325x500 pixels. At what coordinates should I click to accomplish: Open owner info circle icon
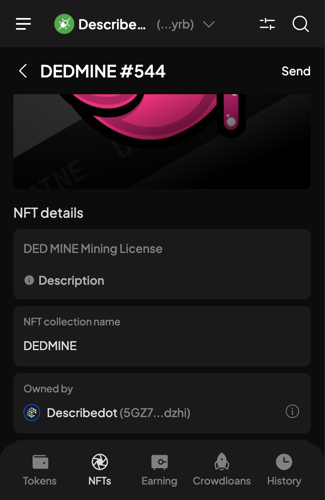pos(292,411)
